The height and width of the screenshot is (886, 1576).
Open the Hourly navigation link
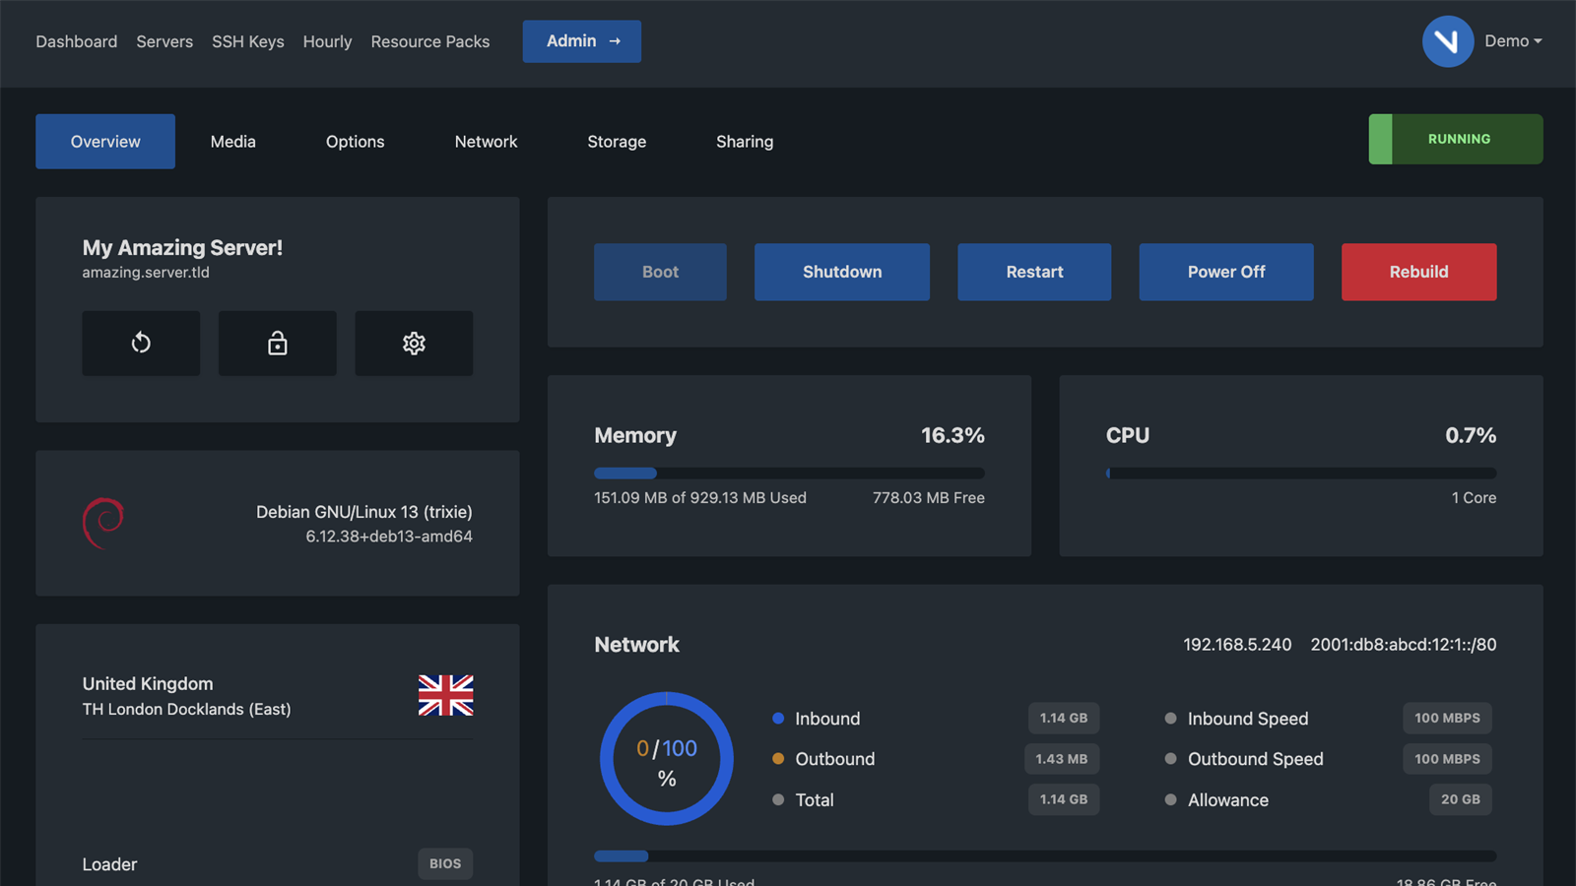(327, 41)
